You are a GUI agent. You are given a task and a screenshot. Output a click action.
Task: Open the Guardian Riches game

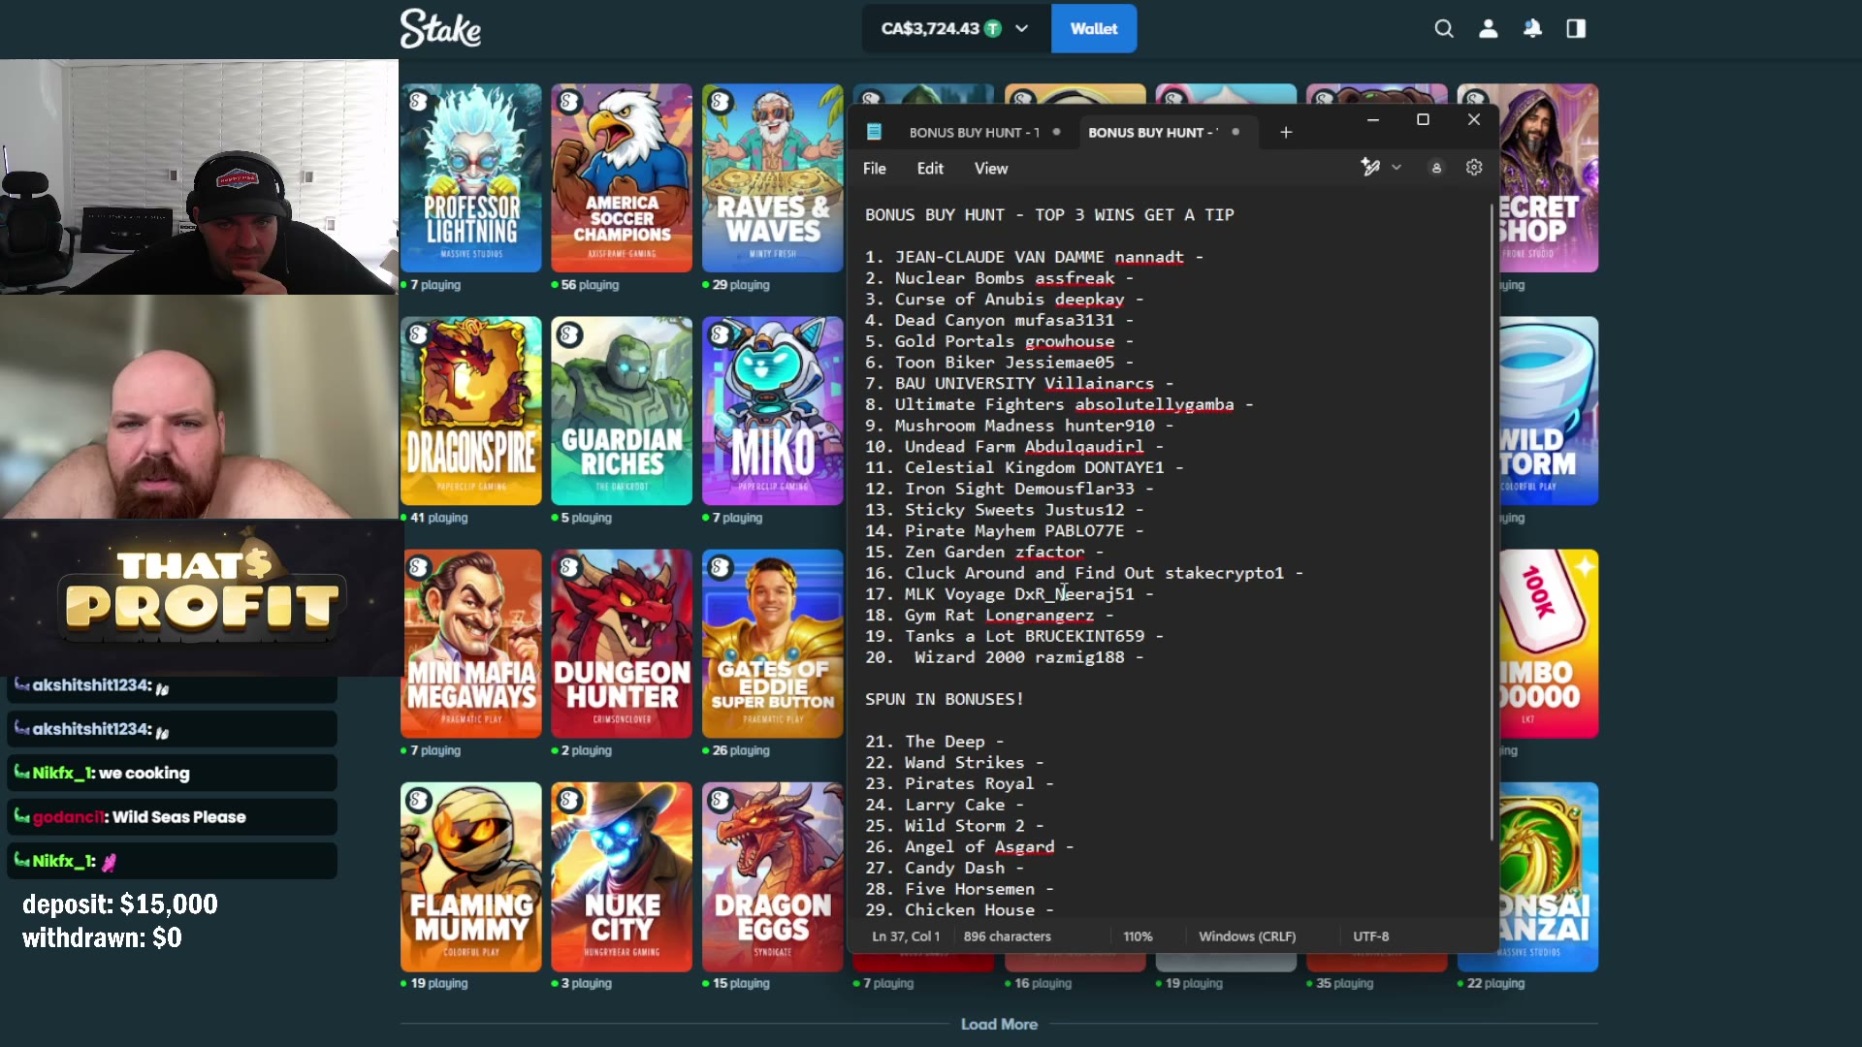coord(622,411)
